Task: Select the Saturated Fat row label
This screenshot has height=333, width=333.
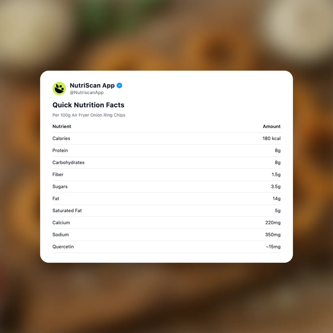Action: tap(67, 211)
